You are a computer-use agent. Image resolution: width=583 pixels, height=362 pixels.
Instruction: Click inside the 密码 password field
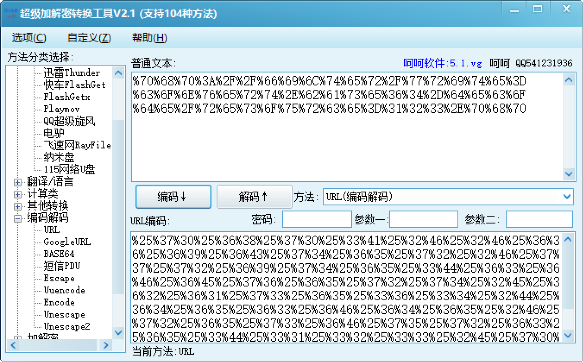317,219
